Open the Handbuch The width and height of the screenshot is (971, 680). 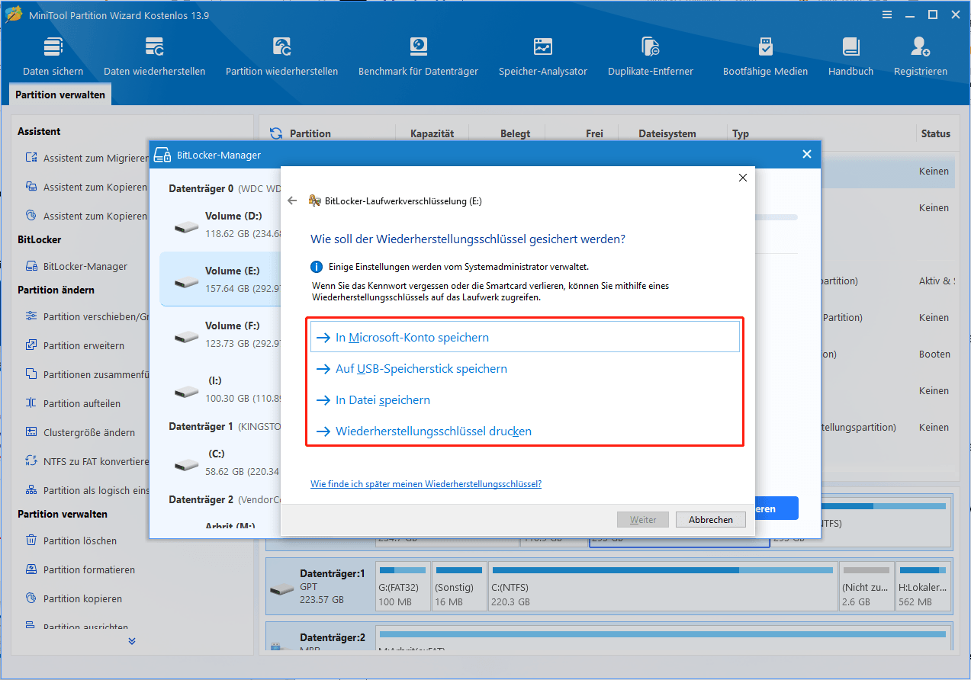(x=850, y=56)
